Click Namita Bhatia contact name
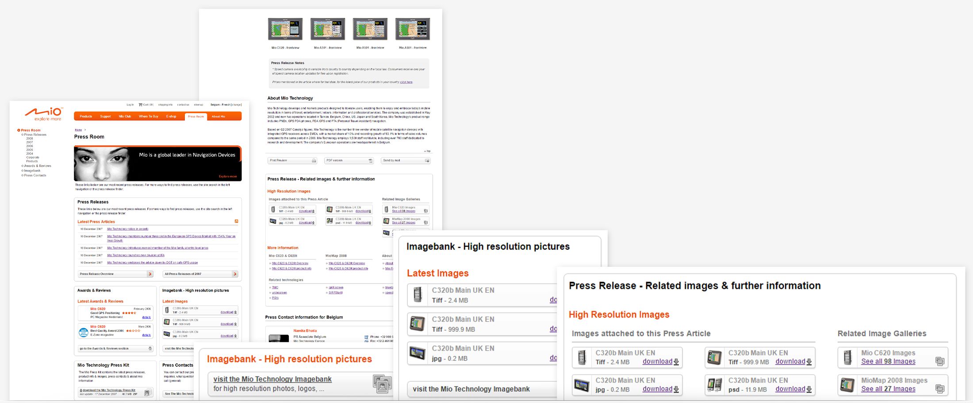973x403 pixels. pyautogui.click(x=305, y=331)
